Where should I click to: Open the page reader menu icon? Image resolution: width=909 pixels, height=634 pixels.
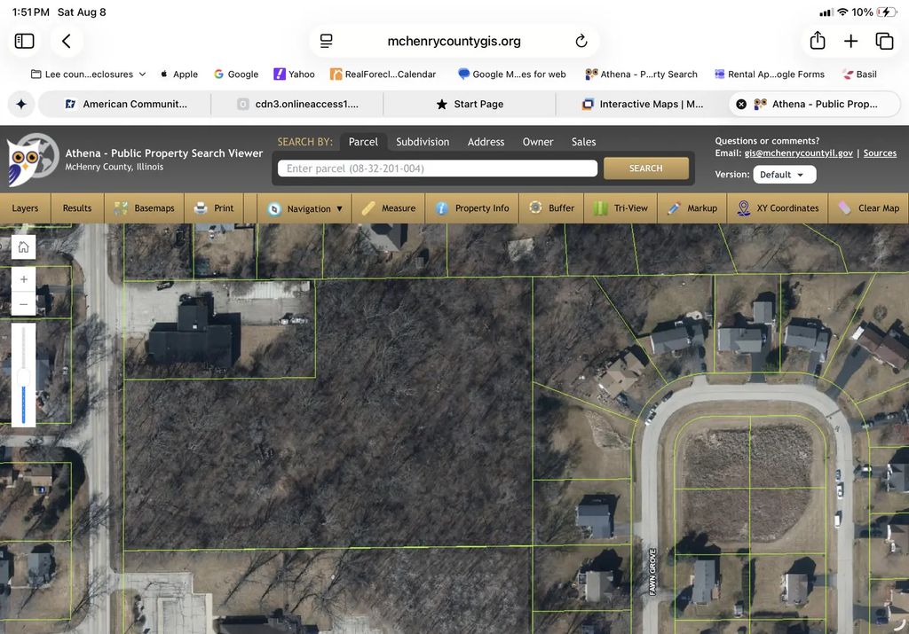327,41
